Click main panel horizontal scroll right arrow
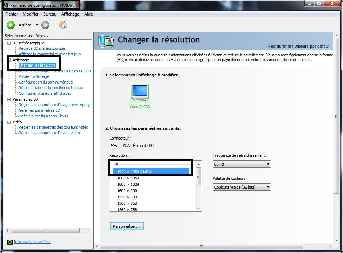343x253 pixels. pos(330,246)
